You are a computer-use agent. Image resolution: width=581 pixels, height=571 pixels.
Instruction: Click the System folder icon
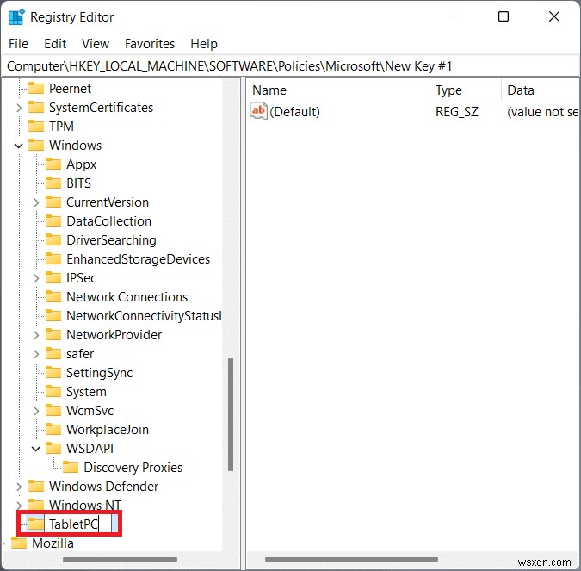53,392
